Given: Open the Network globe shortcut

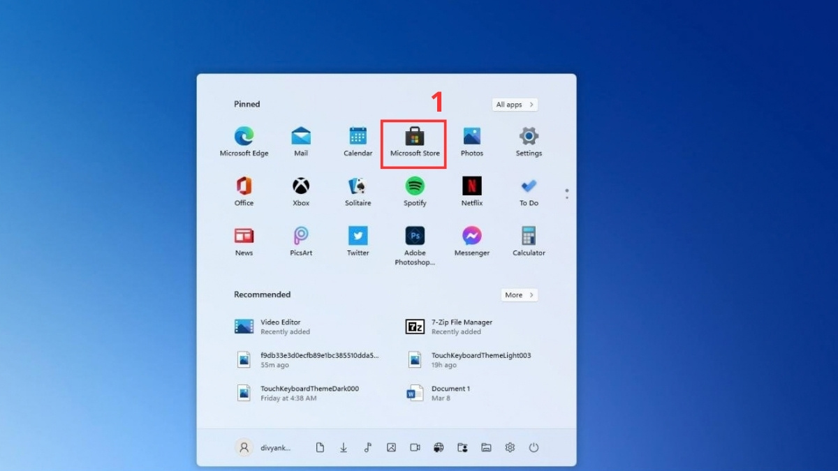Looking at the screenshot, I should (x=439, y=448).
